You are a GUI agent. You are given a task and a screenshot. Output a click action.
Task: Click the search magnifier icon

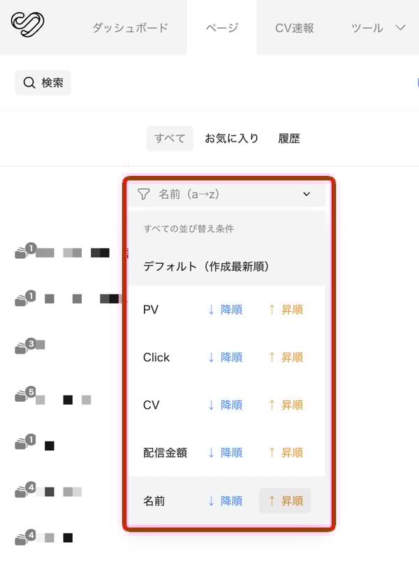click(29, 83)
